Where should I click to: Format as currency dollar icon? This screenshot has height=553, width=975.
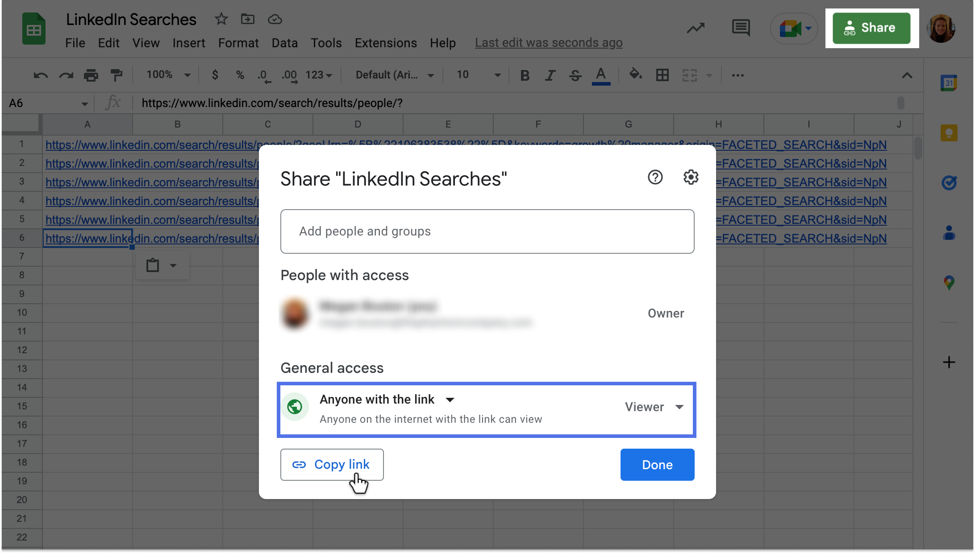(x=215, y=75)
